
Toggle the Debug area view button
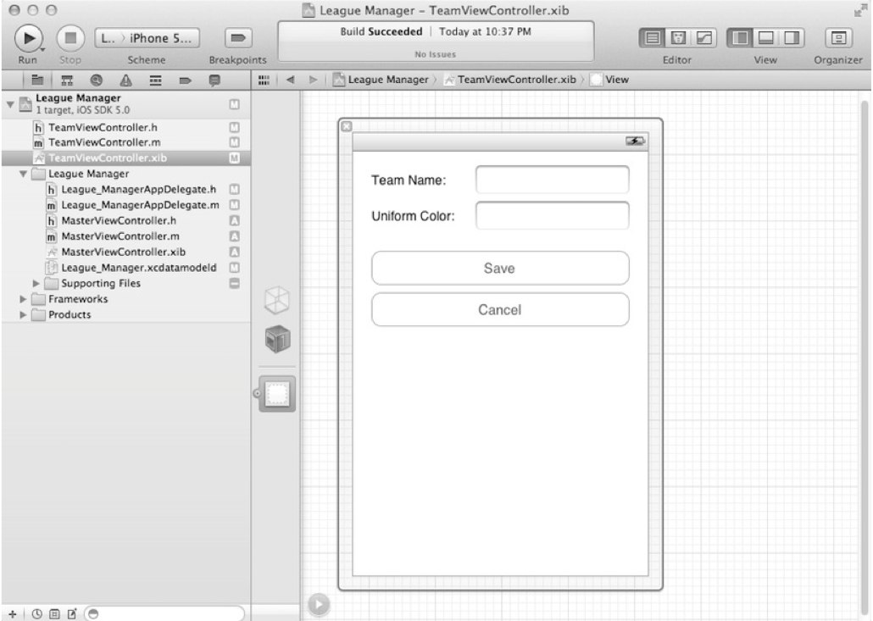766,38
